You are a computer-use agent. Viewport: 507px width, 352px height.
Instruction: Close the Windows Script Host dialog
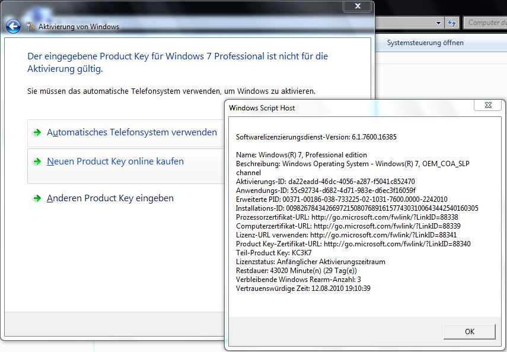[x=488, y=105]
